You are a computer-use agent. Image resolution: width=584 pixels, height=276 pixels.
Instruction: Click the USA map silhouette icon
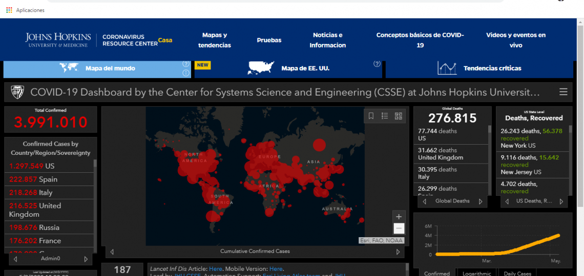coord(261,68)
